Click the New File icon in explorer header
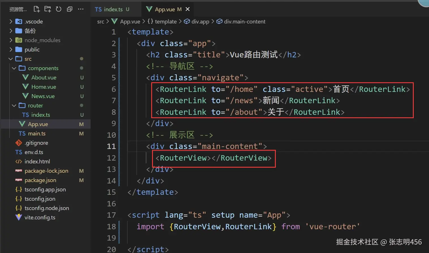 pyautogui.click(x=37, y=9)
